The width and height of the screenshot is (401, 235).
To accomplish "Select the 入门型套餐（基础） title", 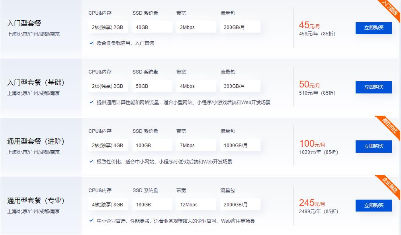I will pos(35,82).
